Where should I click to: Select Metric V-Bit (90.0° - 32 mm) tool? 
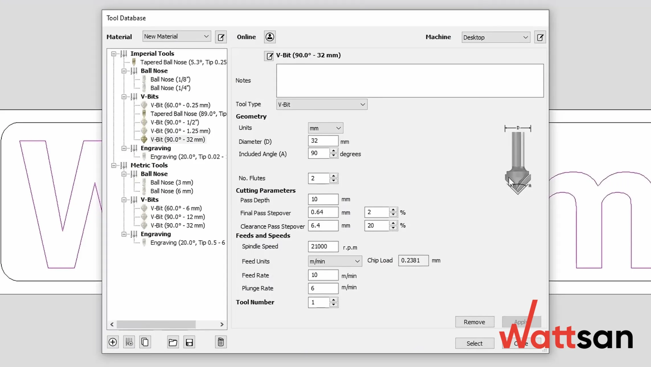(178, 225)
